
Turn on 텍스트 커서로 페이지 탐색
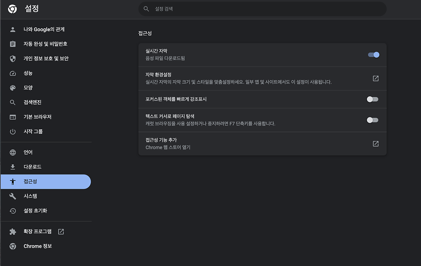pos(372,120)
